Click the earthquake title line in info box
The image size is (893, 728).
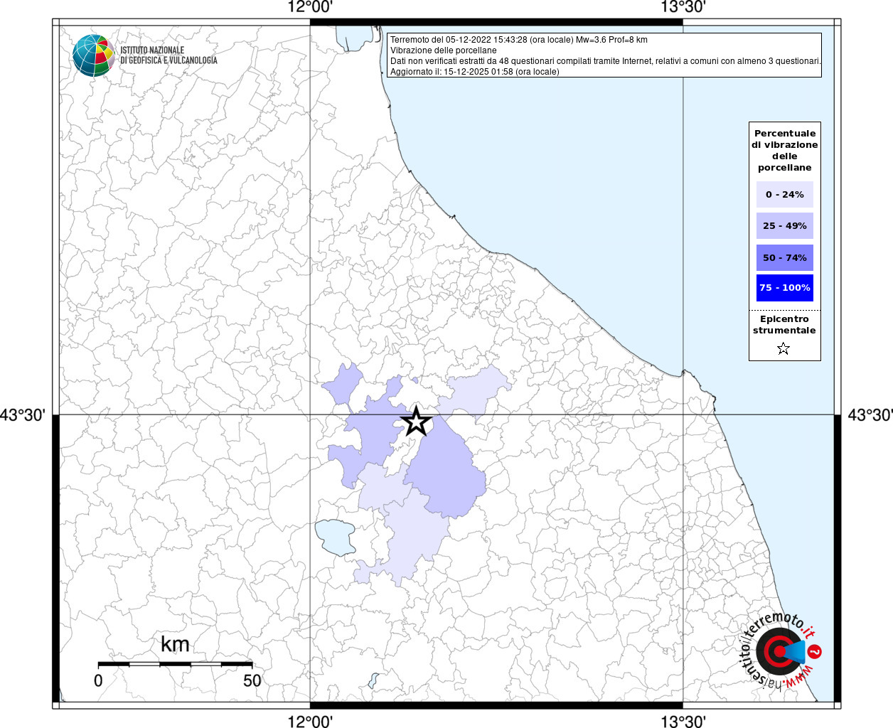(519, 40)
